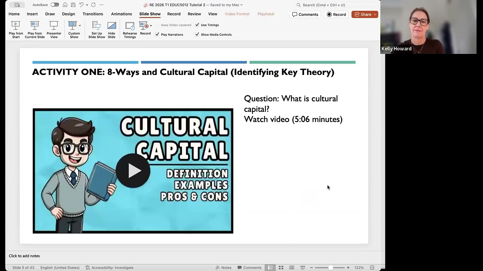Open the Record ribbon tab
This screenshot has width=483, height=271.
point(174,14)
